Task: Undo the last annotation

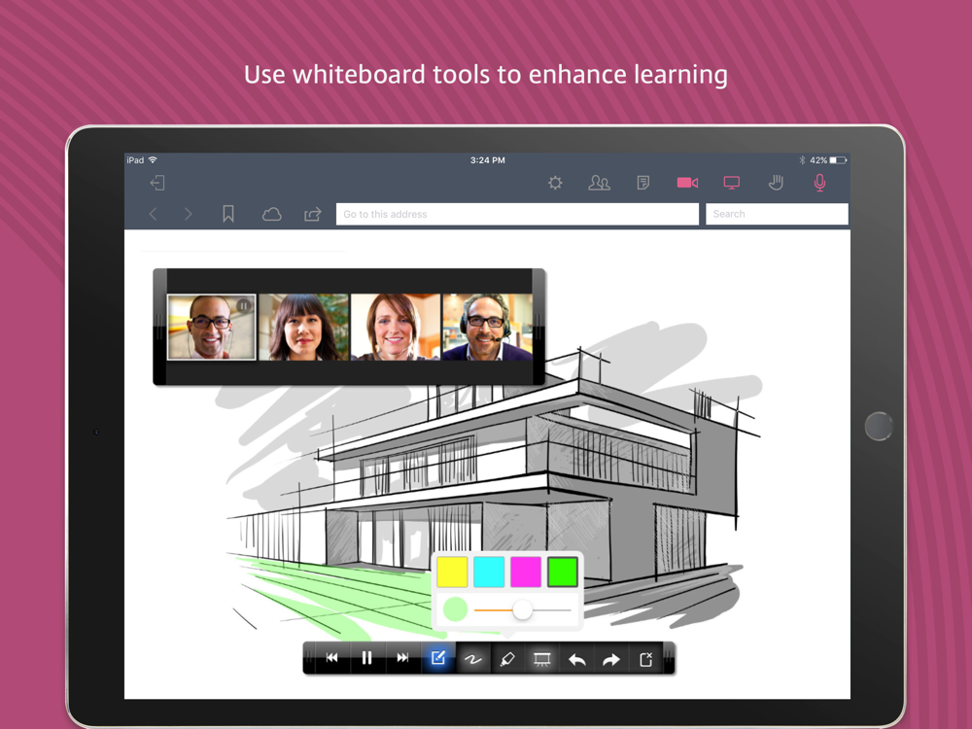Action: [576, 660]
